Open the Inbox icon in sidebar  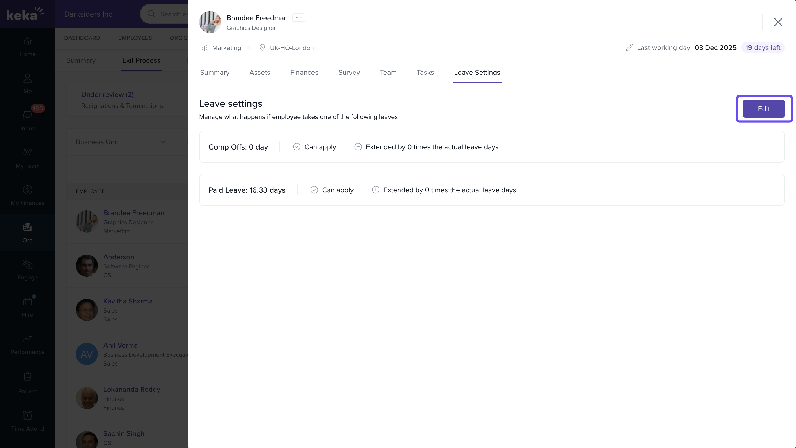tap(28, 116)
